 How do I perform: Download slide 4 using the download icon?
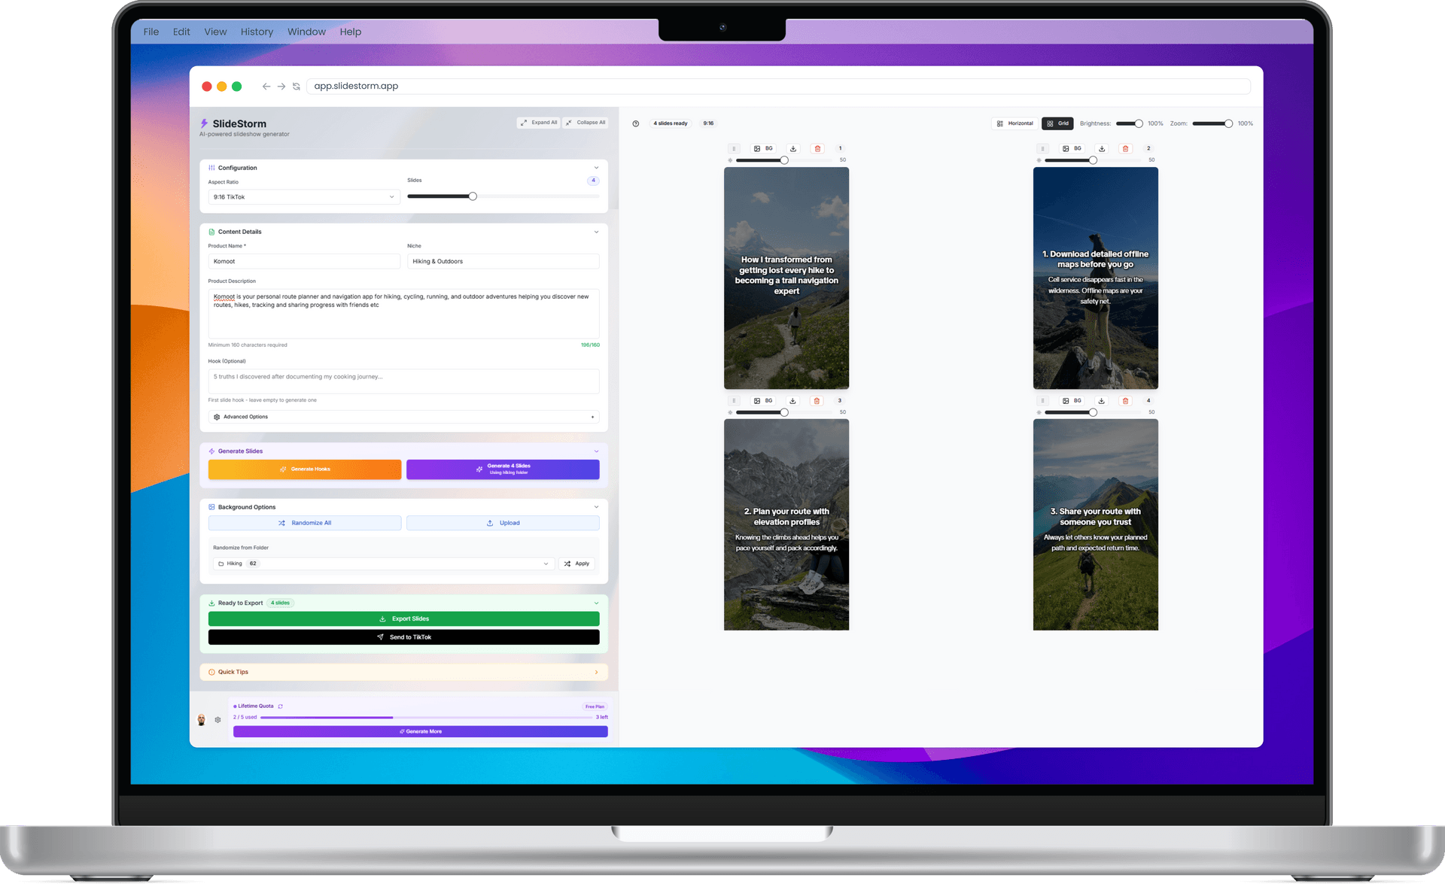[1101, 401]
